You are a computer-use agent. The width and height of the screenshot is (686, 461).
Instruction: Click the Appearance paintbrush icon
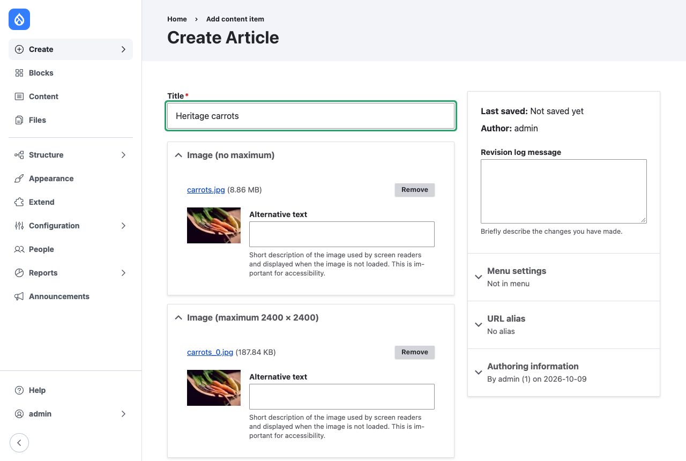[19, 179]
